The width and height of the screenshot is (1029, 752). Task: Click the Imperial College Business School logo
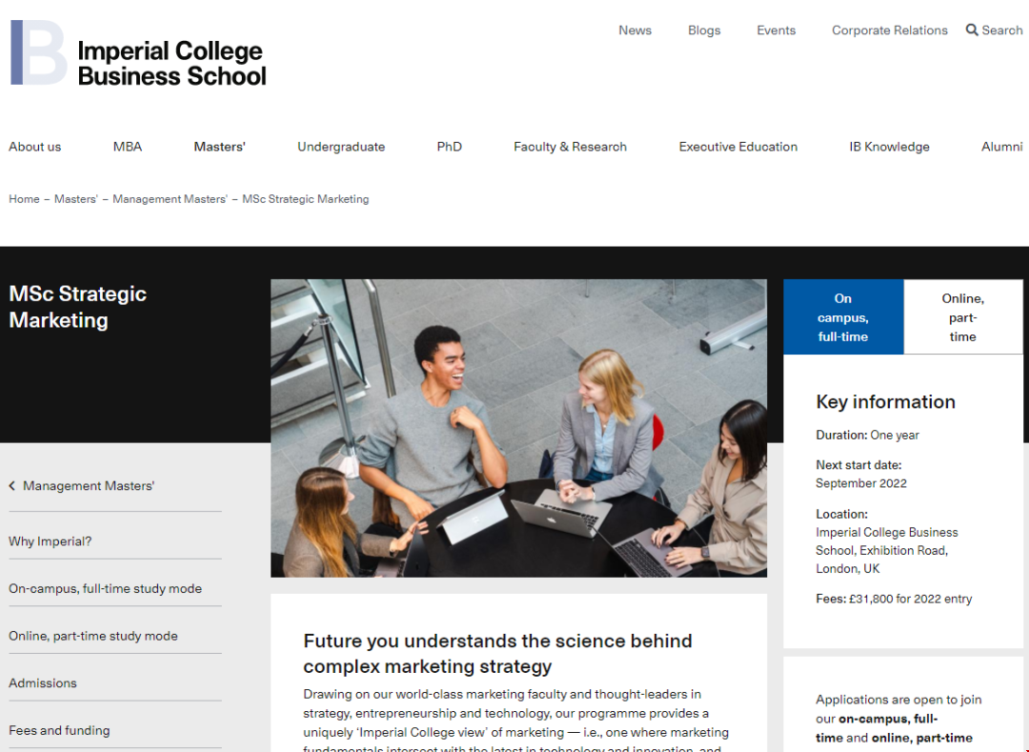(138, 53)
